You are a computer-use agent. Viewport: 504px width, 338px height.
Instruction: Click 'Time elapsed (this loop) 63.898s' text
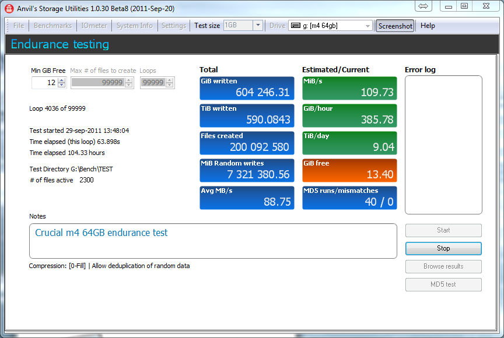coord(75,142)
